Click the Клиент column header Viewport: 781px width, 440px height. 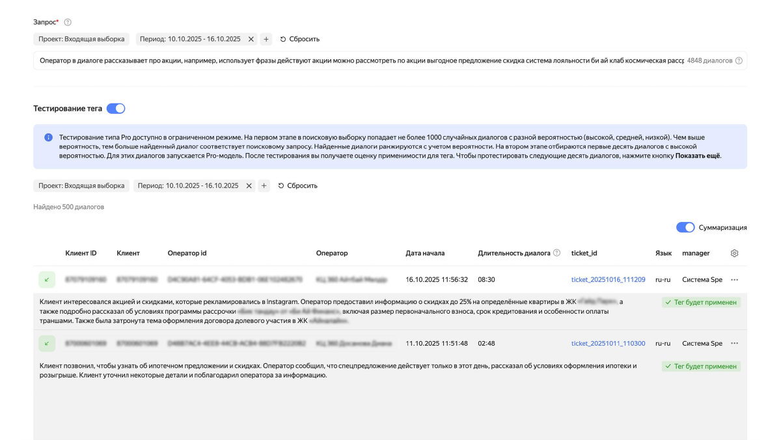coord(128,253)
